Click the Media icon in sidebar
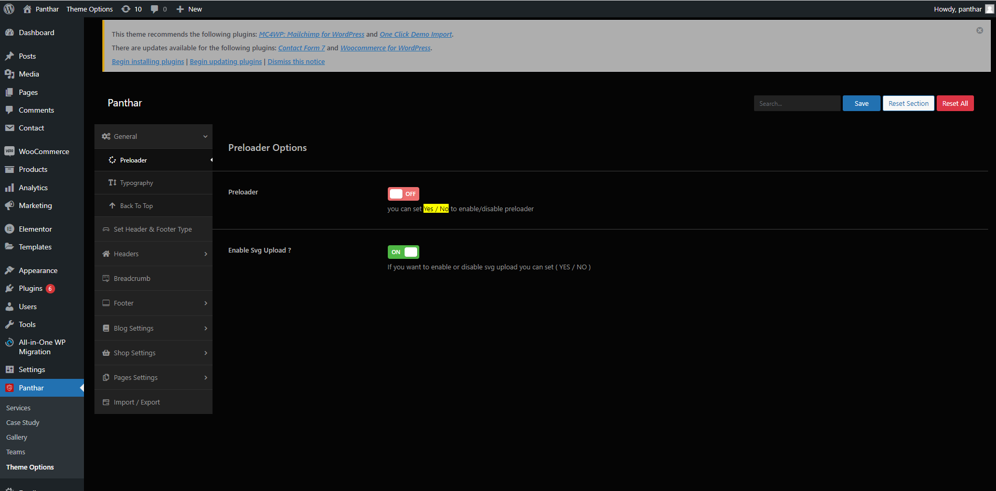This screenshot has height=491, width=996. 9,74
